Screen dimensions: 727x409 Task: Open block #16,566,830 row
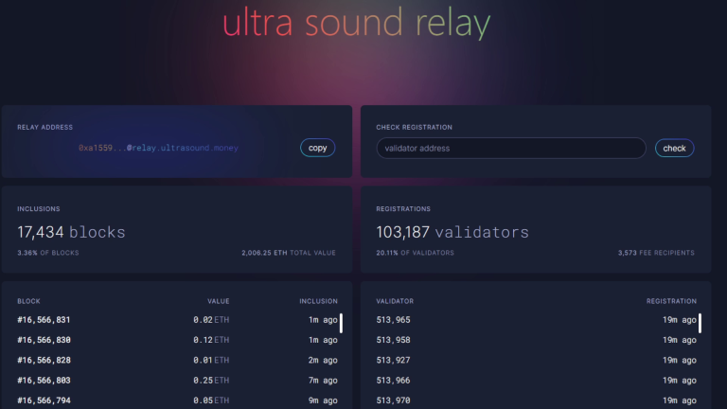[177, 340]
